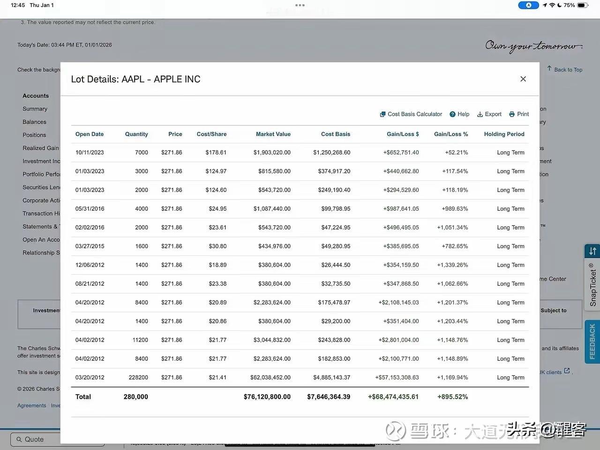600x450 pixels.
Task: Sort by Open Date column
Action: pos(90,134)
